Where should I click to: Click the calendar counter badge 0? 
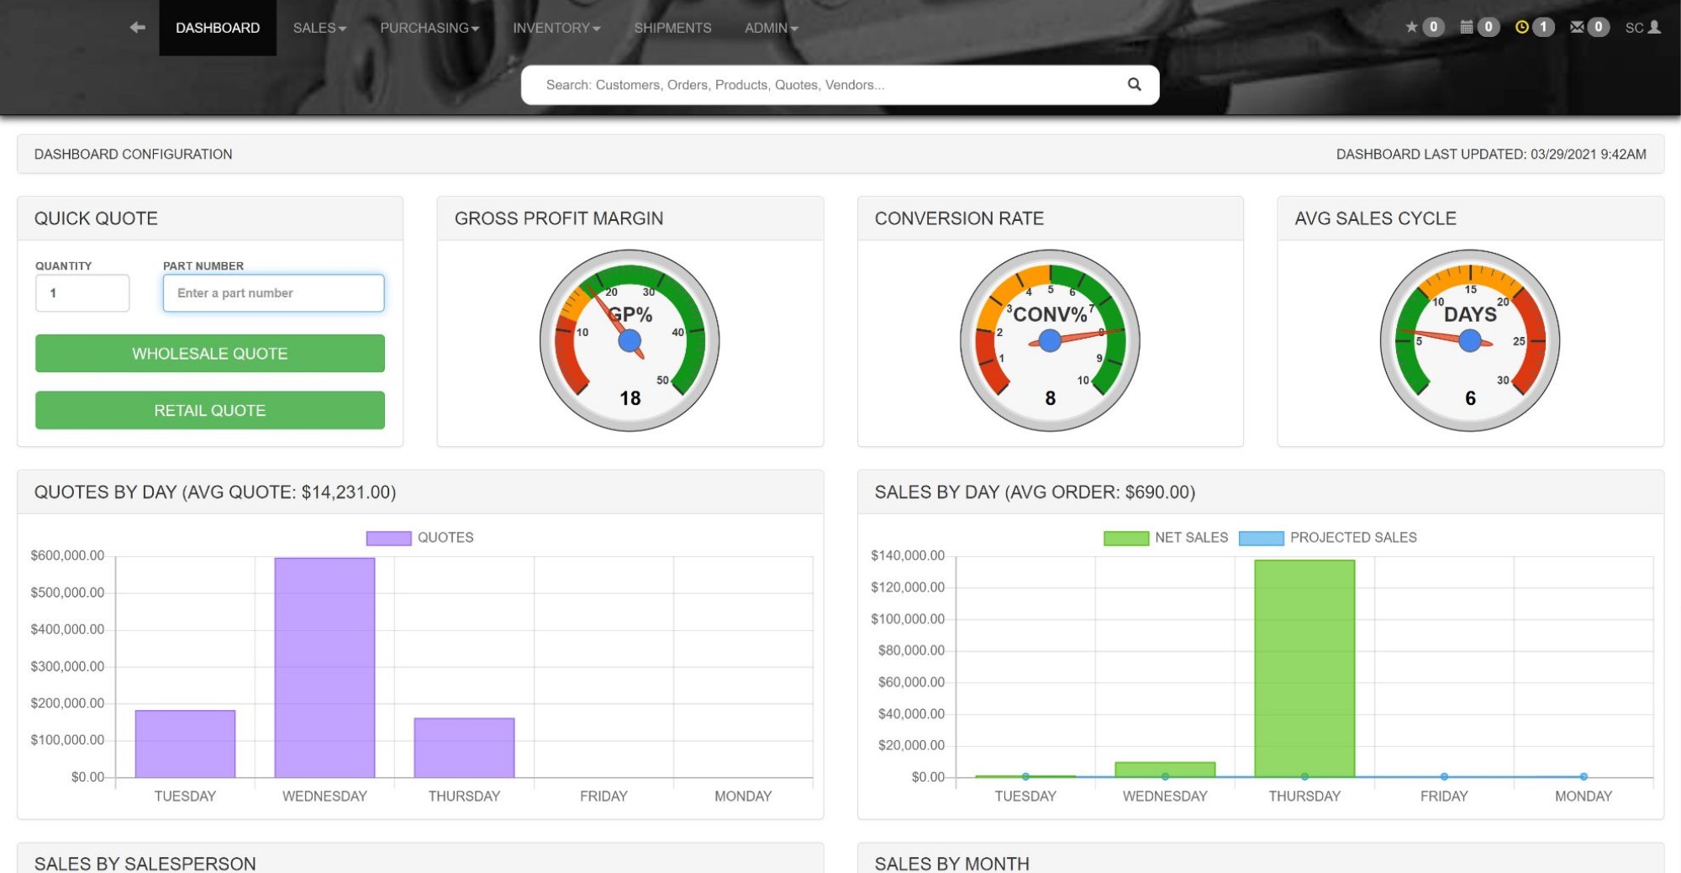(1488, 27)
